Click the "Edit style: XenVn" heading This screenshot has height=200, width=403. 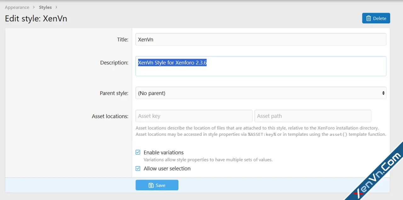(x=36, y=19)
